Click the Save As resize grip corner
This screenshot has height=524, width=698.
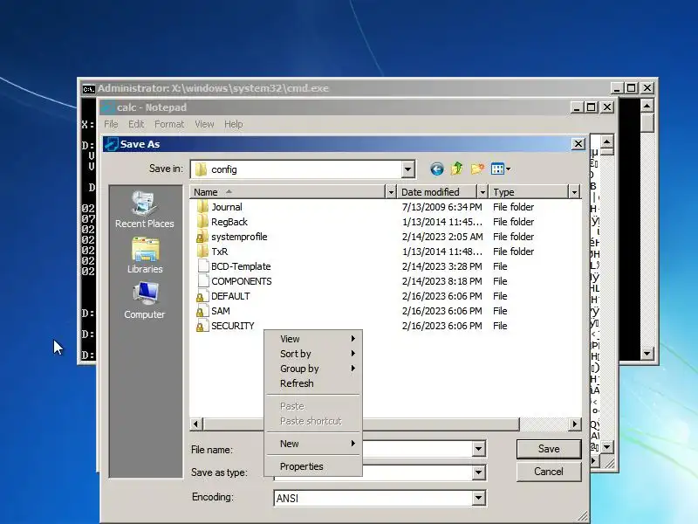583,516
